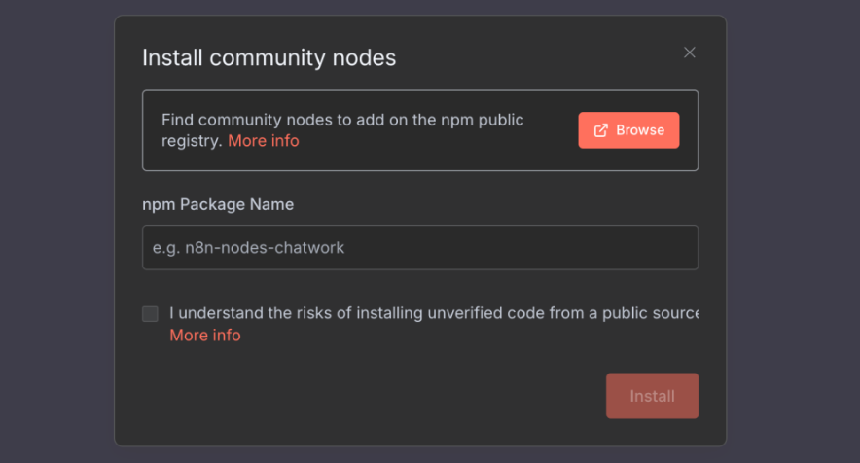Click the Install button
This screenshot has width=860, height=463.
tap(652, 396)
